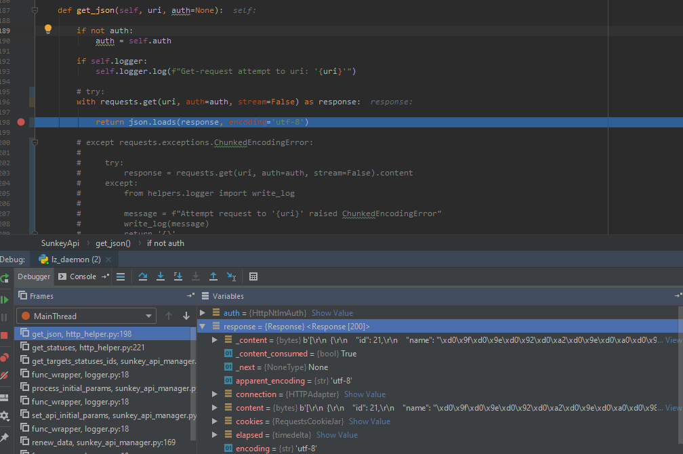683x454 pixels.
Task: Click Show Value link for connection
Action: tap(365, 394)
